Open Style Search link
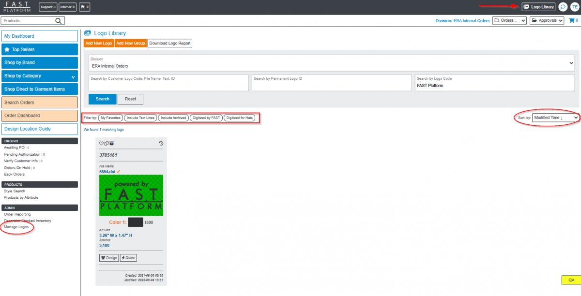The width and height of the screenshot is (581, 296). pyautogui.click(x=15, y=191)
